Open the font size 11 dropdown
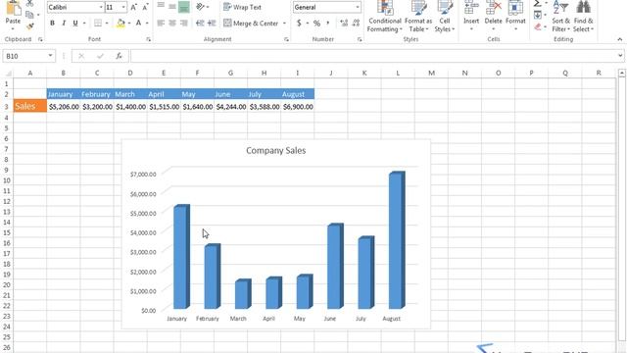The image size is (627, 353). tap(123, 7)
